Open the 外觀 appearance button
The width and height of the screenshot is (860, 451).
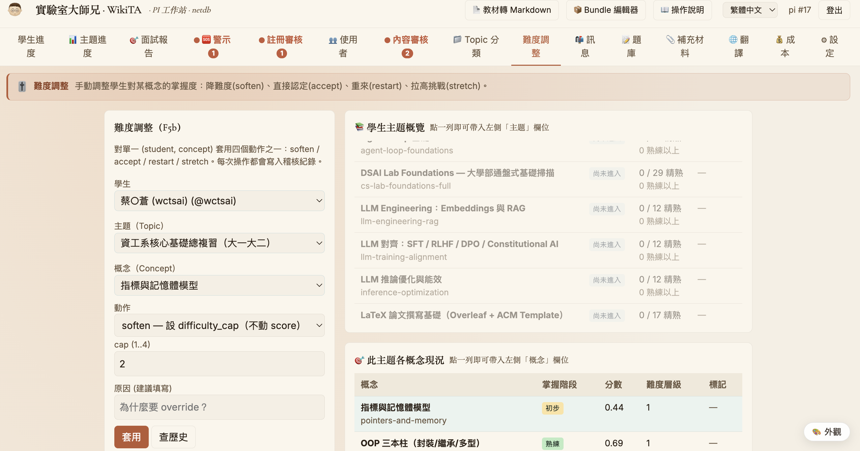pyautogui.click(x=827, y=432)
